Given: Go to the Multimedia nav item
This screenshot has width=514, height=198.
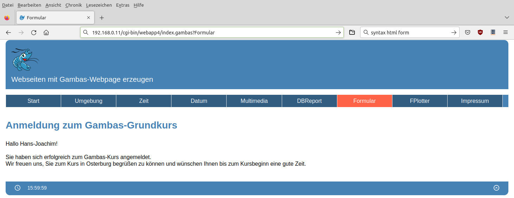Looking at the screenshot, I should pyautogui.click(x=254, y=101).
